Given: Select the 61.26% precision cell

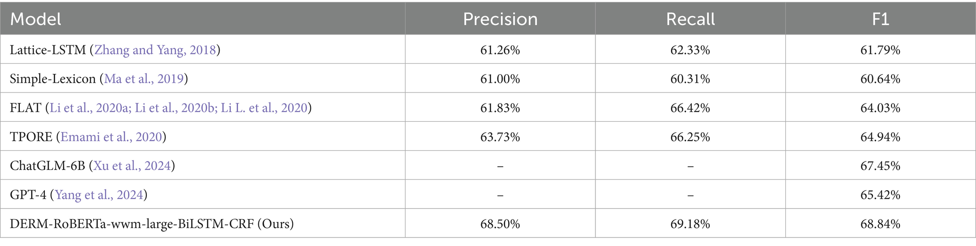Looking at the screenshot, I should (500, 50).
